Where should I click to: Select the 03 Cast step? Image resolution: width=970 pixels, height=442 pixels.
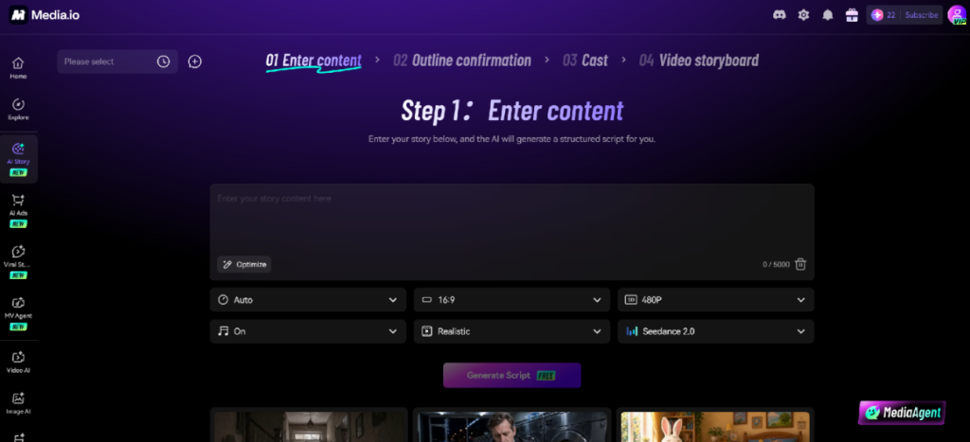click(585, 61)
